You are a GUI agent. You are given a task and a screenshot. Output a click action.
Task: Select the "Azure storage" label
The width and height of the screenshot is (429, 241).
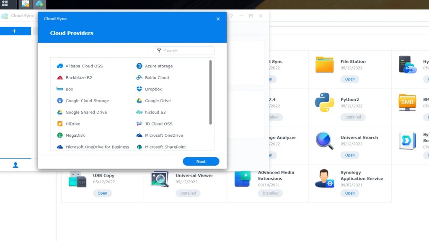coord(159,66)
